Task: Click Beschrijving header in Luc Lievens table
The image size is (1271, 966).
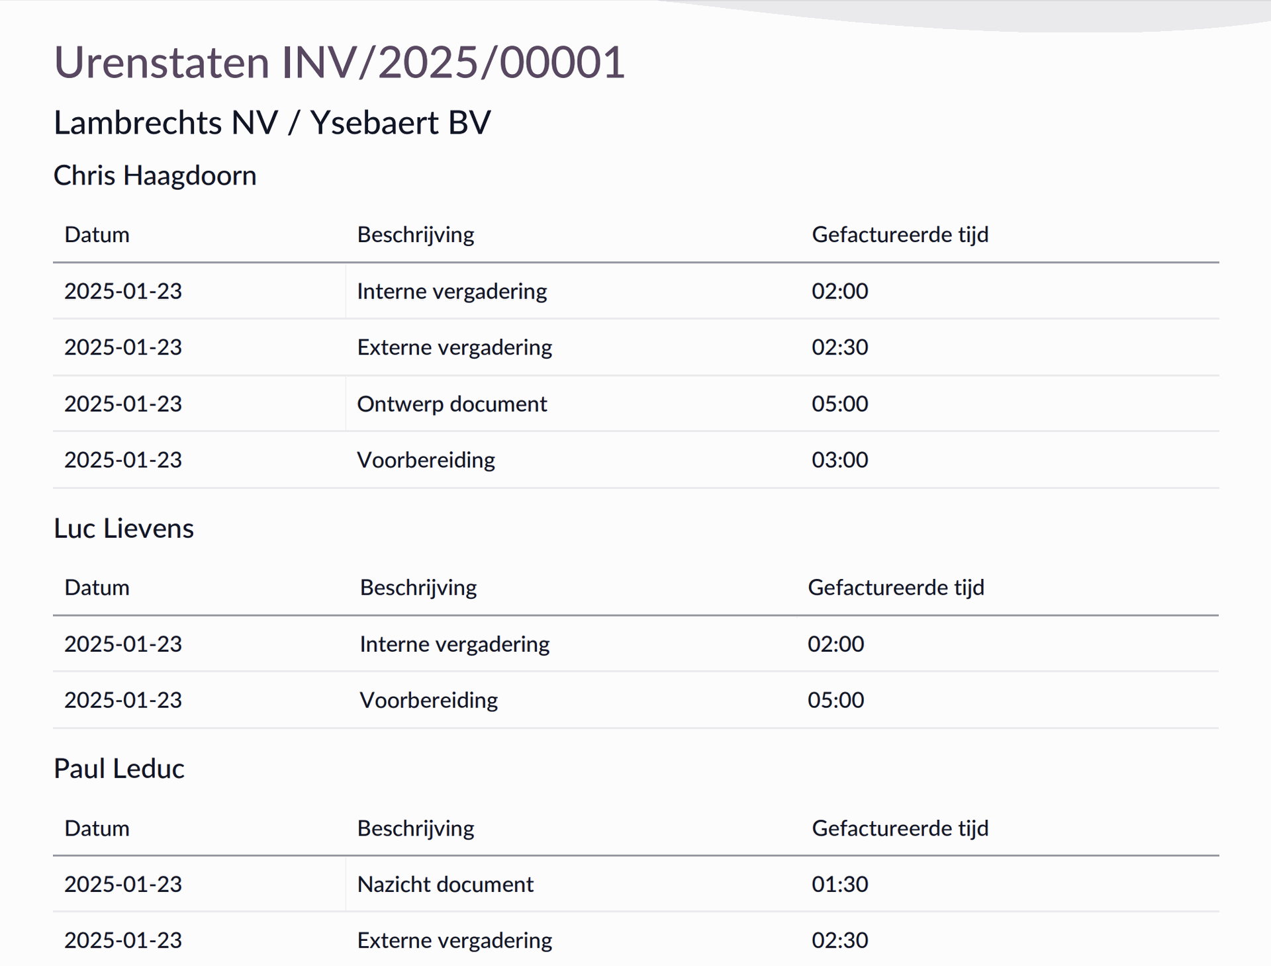Action: pyautogui.click(x=418, y=588)
